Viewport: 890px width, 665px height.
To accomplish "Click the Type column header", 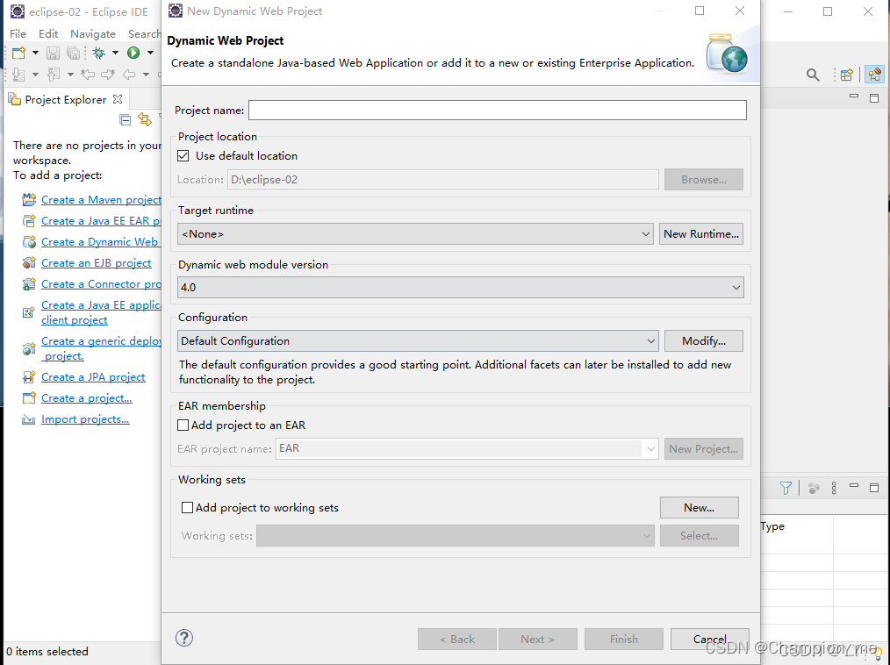I will tap(772, 526).
